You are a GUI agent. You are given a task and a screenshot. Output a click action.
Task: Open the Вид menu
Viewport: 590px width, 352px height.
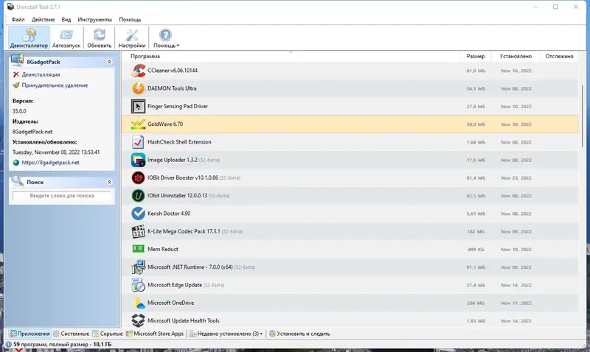[x=66, y=20]
